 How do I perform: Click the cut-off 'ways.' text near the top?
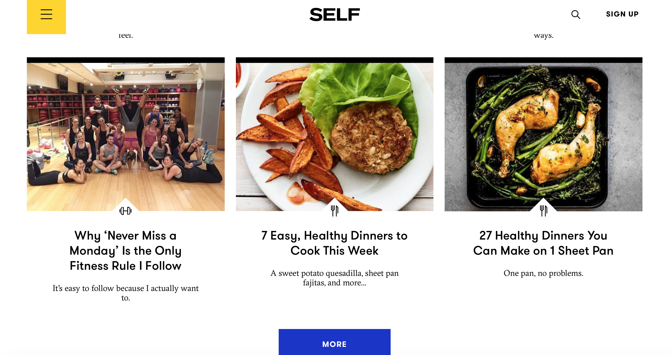tap(543, 36)
